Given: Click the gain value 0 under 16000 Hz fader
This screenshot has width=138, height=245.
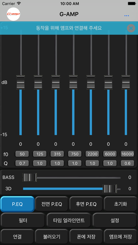Looking at the screenshot, I should click(126, 144).
